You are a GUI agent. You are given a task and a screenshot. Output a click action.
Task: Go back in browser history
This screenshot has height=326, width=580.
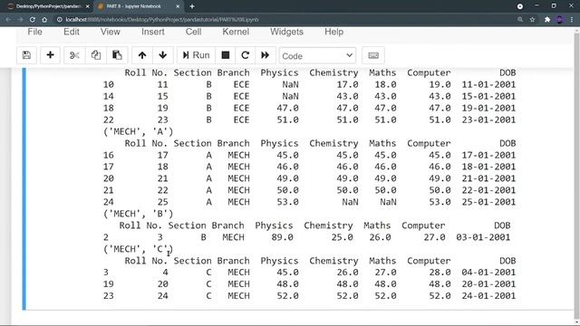(8, 20)
